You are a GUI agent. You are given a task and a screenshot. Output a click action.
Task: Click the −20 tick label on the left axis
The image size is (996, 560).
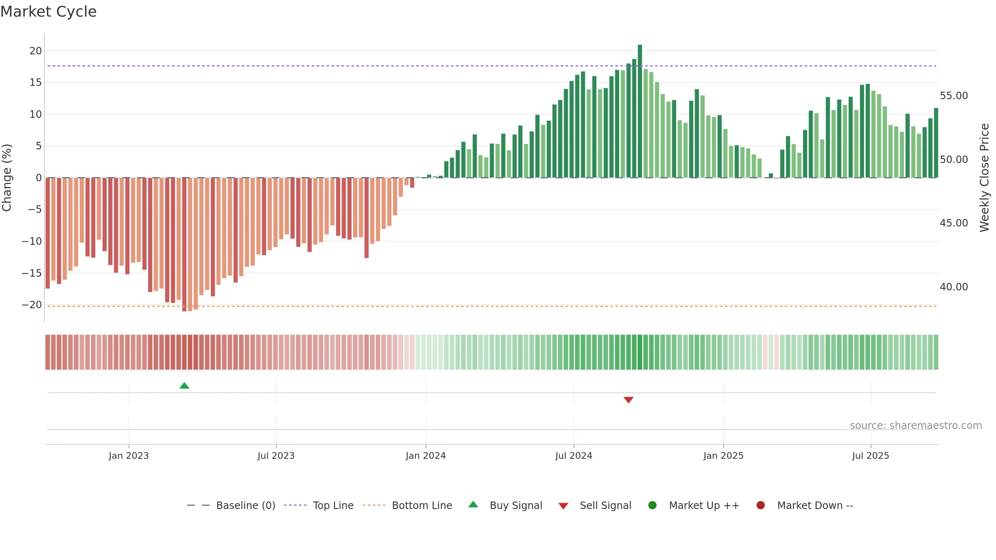pos(32,305)
